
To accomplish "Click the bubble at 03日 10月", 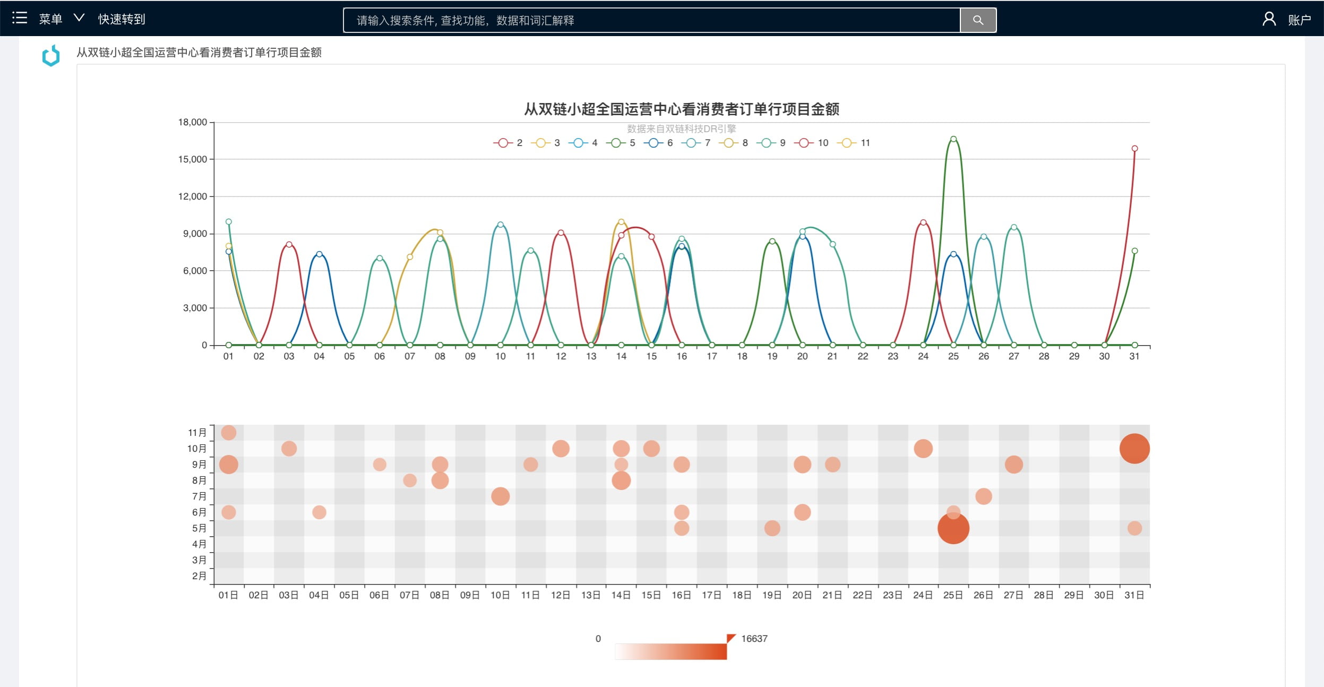I will click(x=289, y=449).
